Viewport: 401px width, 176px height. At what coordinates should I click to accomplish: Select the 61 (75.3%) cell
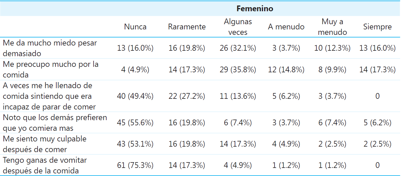(x=135, y=165)
